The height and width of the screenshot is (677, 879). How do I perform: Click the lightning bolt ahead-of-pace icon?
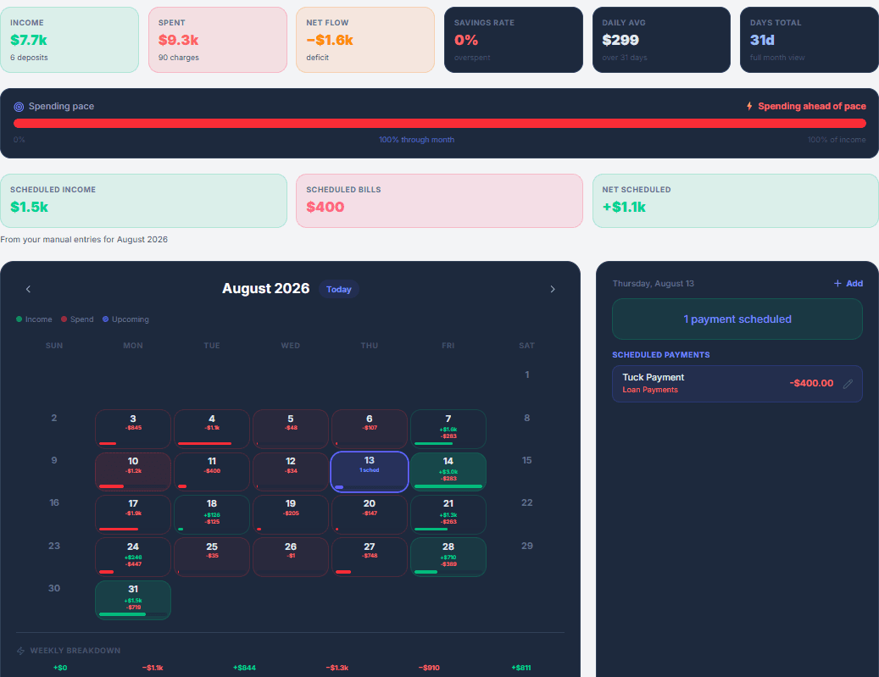(x=749, y=106)
